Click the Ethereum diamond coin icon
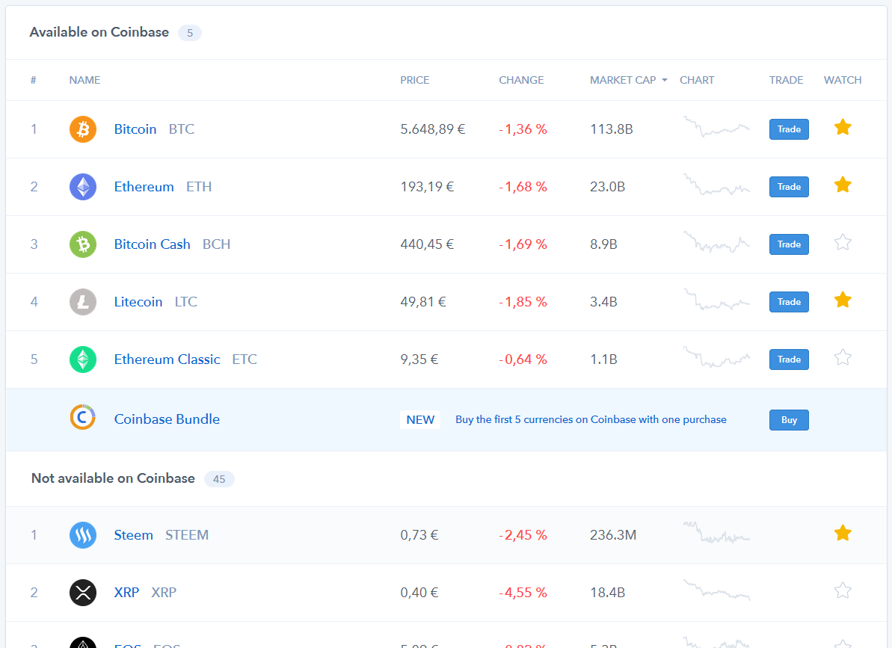 coord(83,186)
